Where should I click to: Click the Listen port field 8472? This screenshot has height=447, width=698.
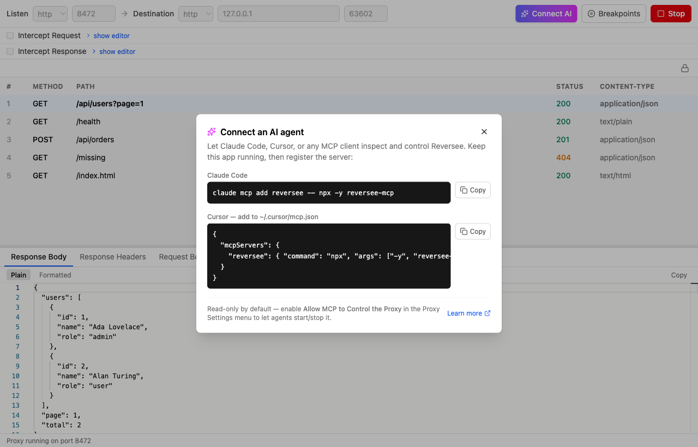(x=94, y=14)
